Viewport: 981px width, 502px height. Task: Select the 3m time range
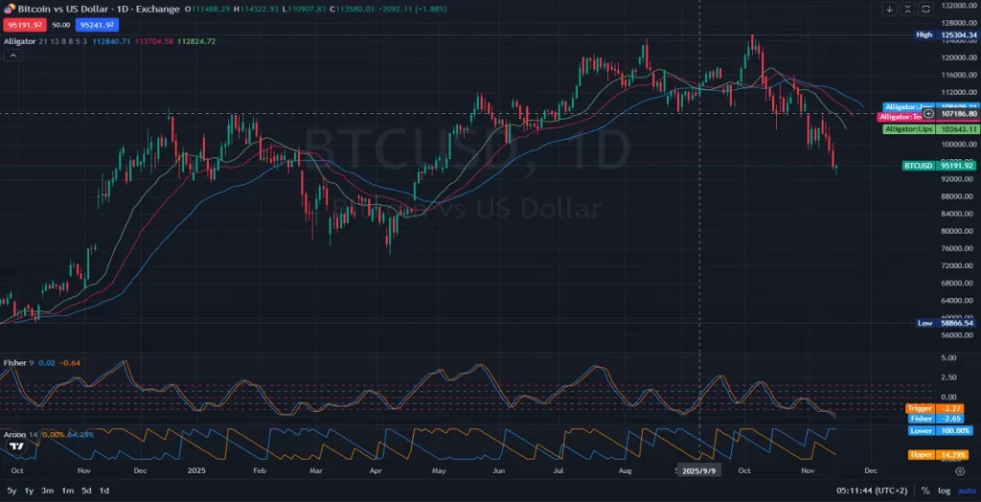48,491
